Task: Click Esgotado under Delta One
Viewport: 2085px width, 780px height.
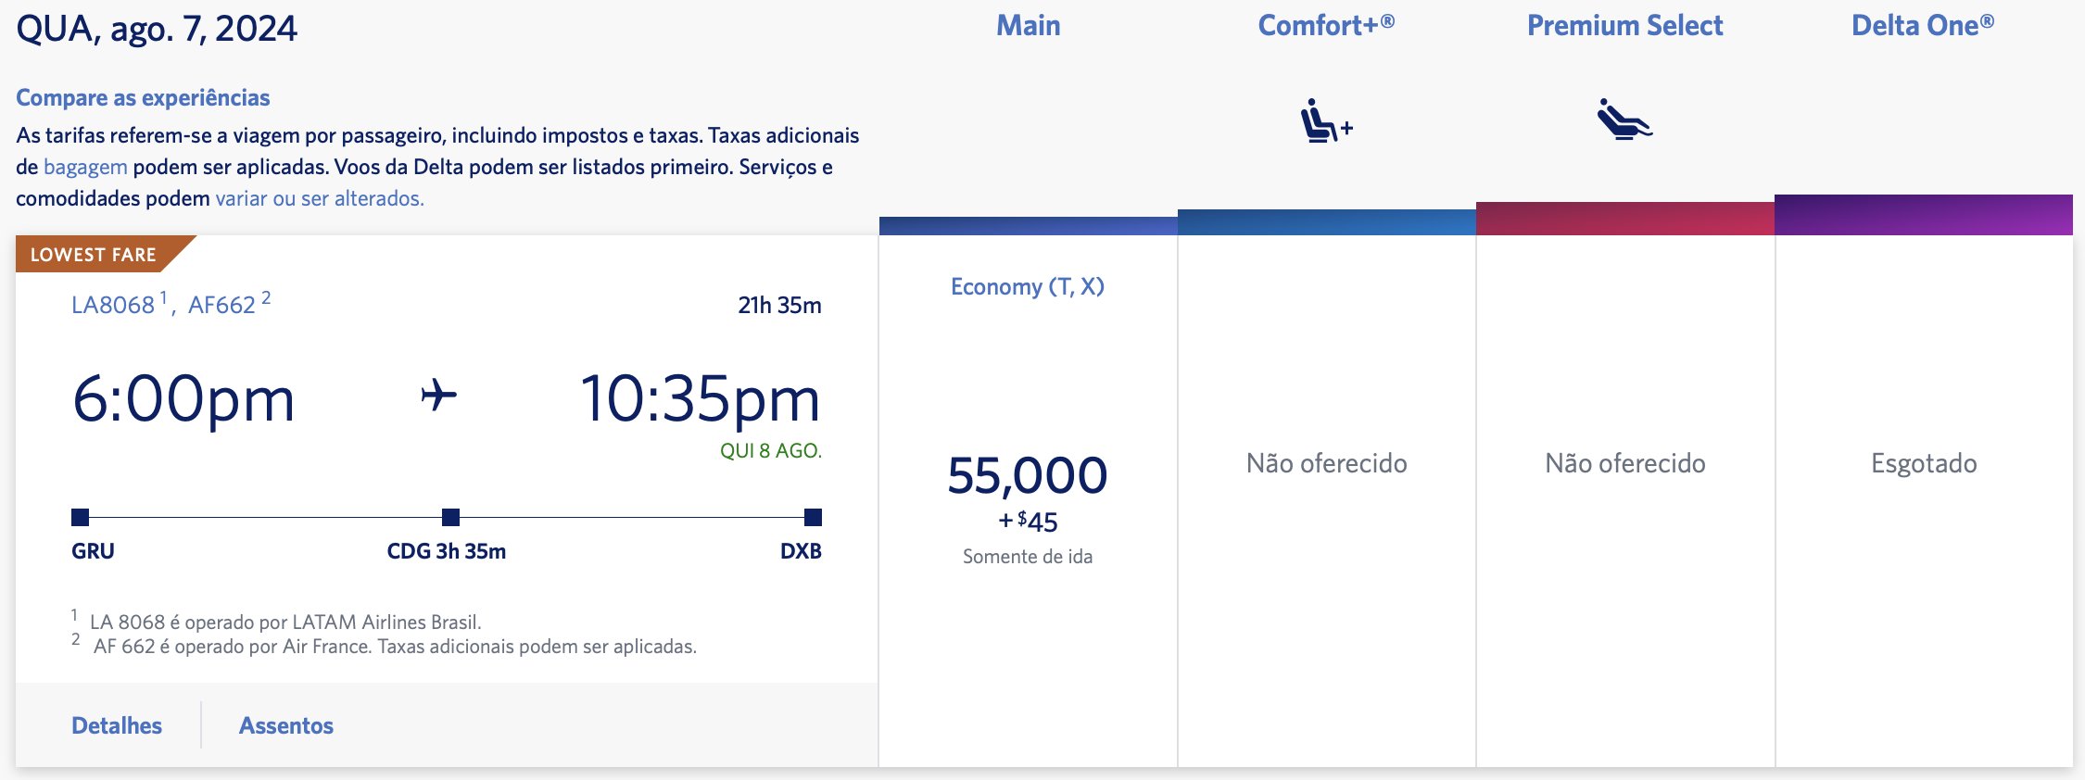Action: (1924, 463)
